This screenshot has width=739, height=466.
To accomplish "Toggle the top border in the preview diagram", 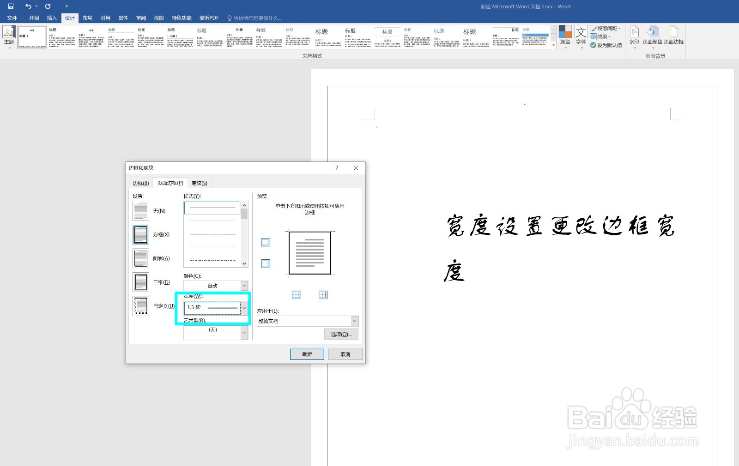I will [265, 242].
